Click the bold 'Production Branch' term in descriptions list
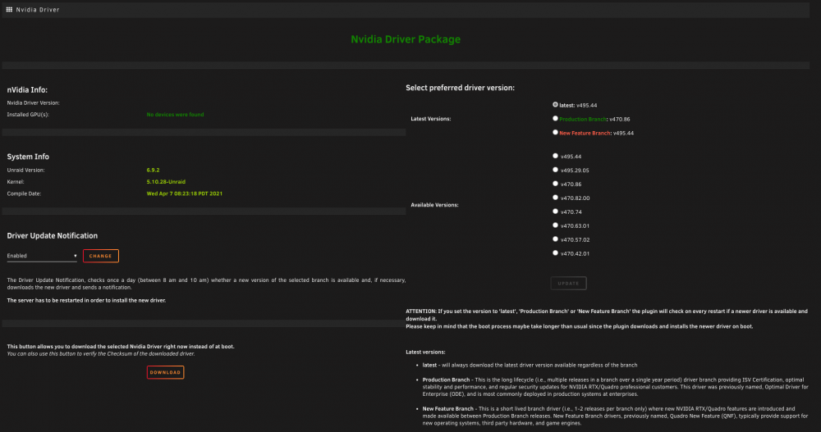 pos(446,380)
